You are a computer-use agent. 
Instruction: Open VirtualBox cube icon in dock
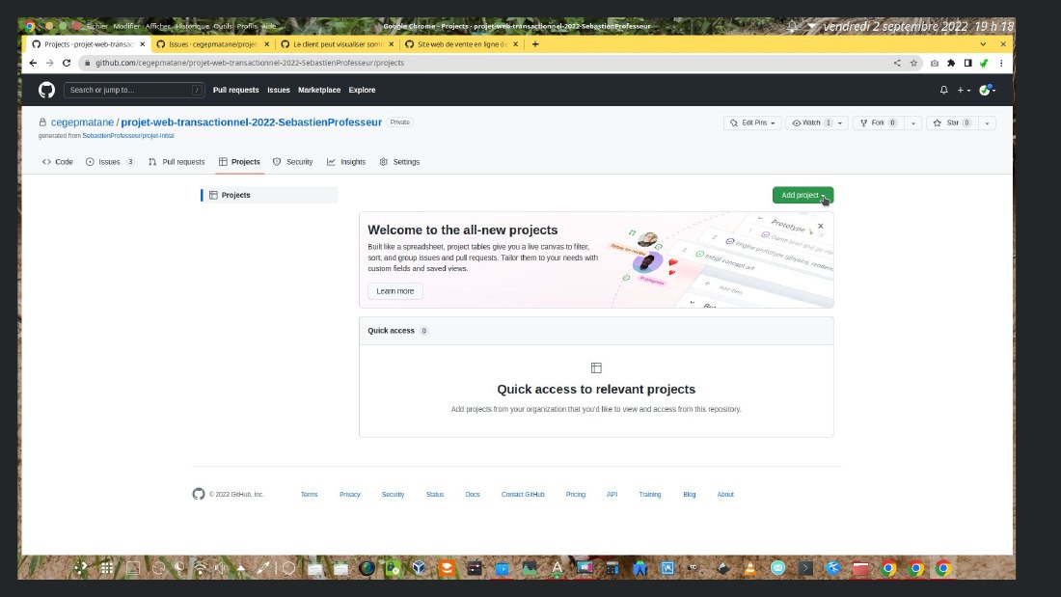(x=420, y=569)
